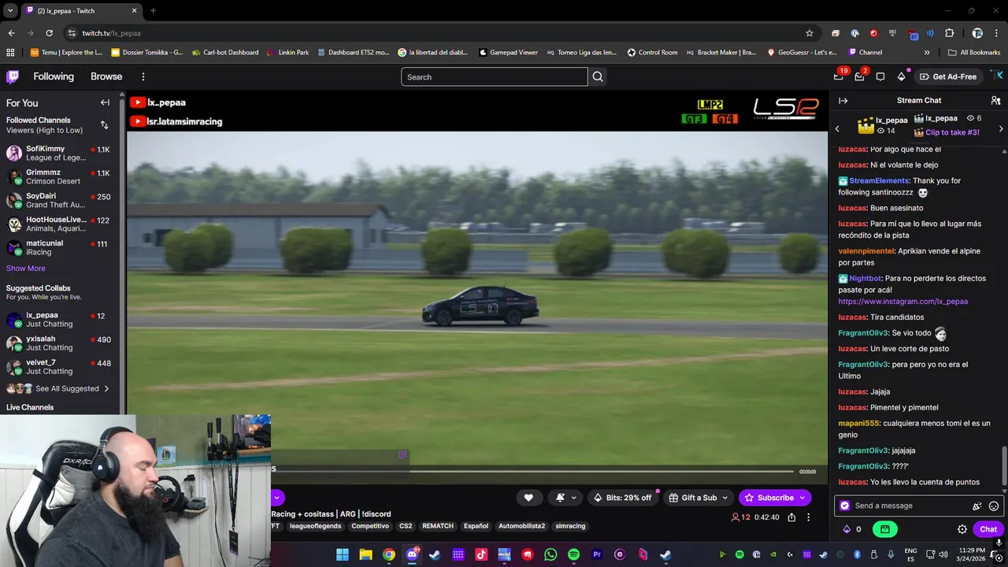Open the Whispers chat bubble icon
The height and width of the screenshot is (567, 1008).
click(880, 76)
